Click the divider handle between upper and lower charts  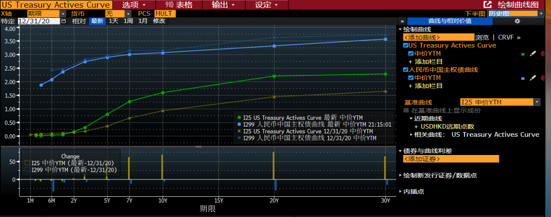198,147
